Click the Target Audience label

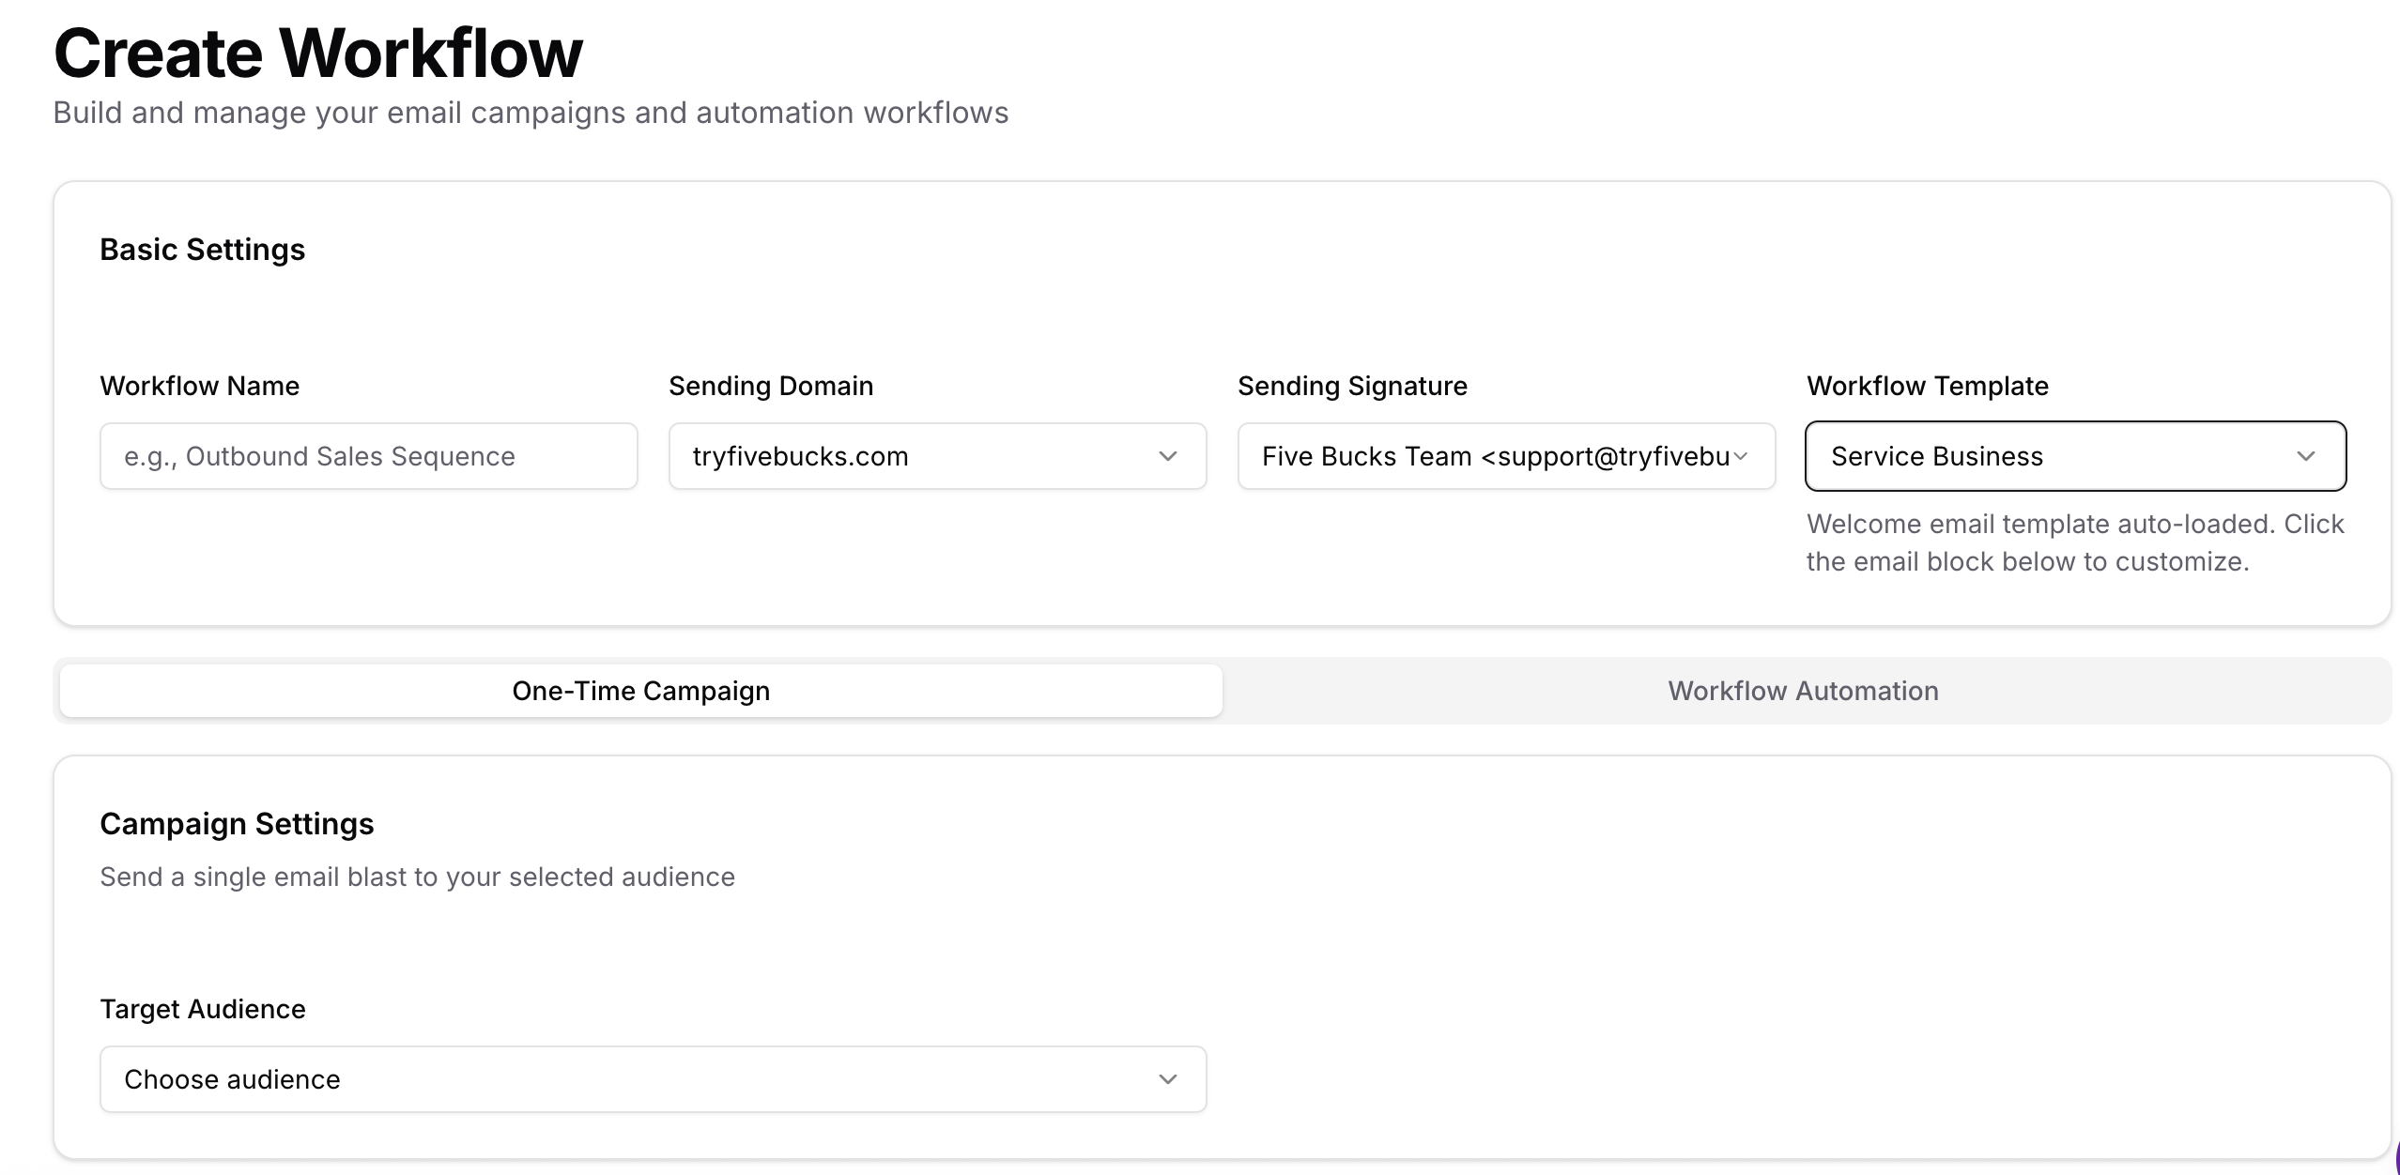click(203, 1009)
